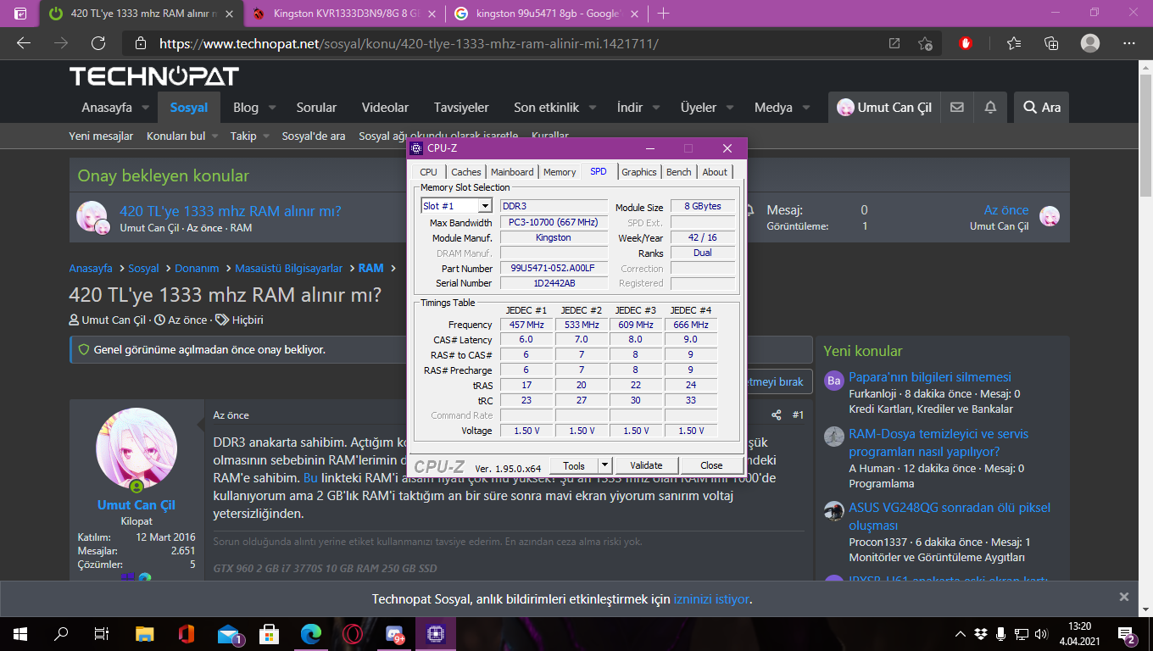Expand the Son etkinlik dropdown arrow
The image size is (1153, 651).
(x=593, y=108)
